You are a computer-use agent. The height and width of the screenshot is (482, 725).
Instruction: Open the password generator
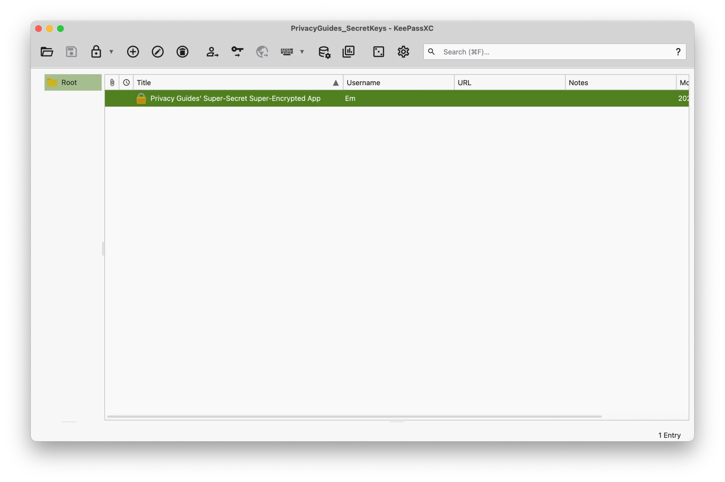point(379,52)
